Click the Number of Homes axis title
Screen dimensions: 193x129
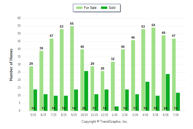11,65
